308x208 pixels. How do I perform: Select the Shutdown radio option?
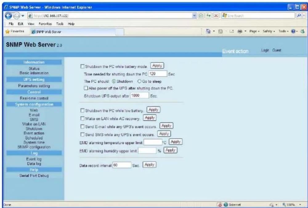click(x=114, y=81)
